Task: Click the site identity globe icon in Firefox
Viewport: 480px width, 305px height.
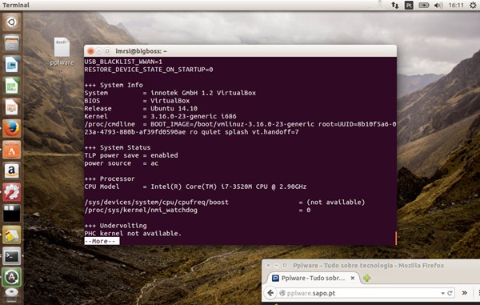Action: [x=282, y=293]
